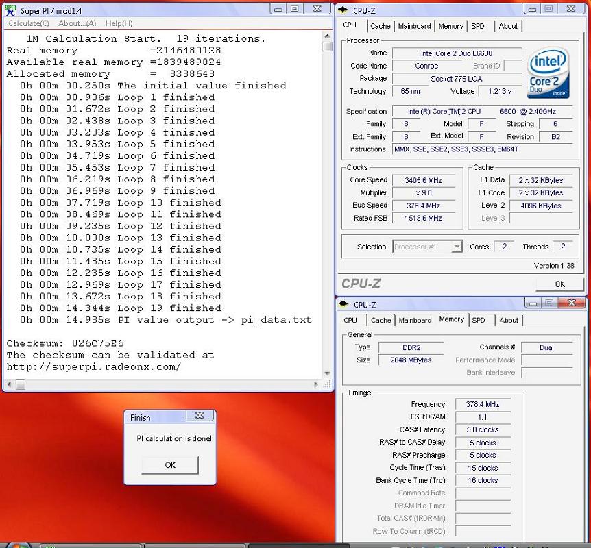The width and height of the screenshot is (591, 548).
Task: Click OK in the Finish dialog
Action: point(170,465)
